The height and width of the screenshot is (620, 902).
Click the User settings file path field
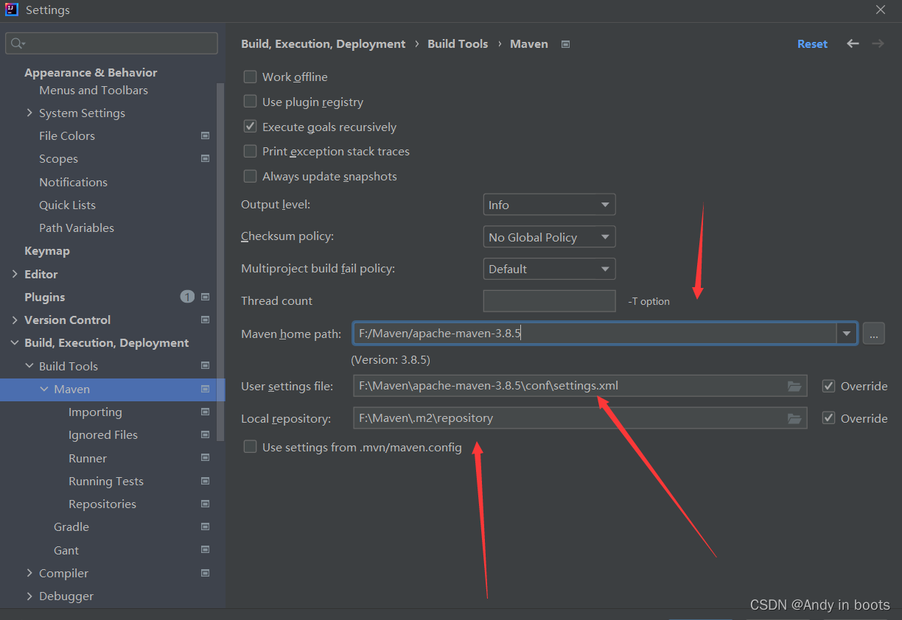(x=580, y=386)
